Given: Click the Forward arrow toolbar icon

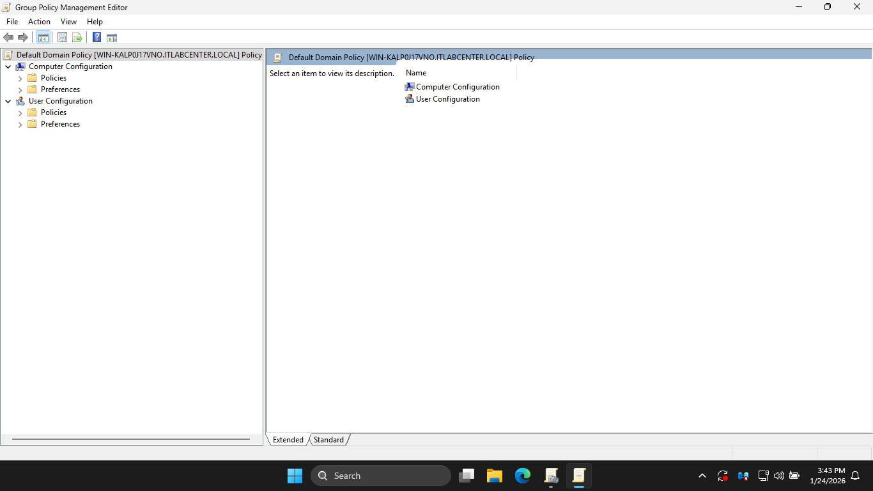Looking at the screenshot, I should point(23,38).
